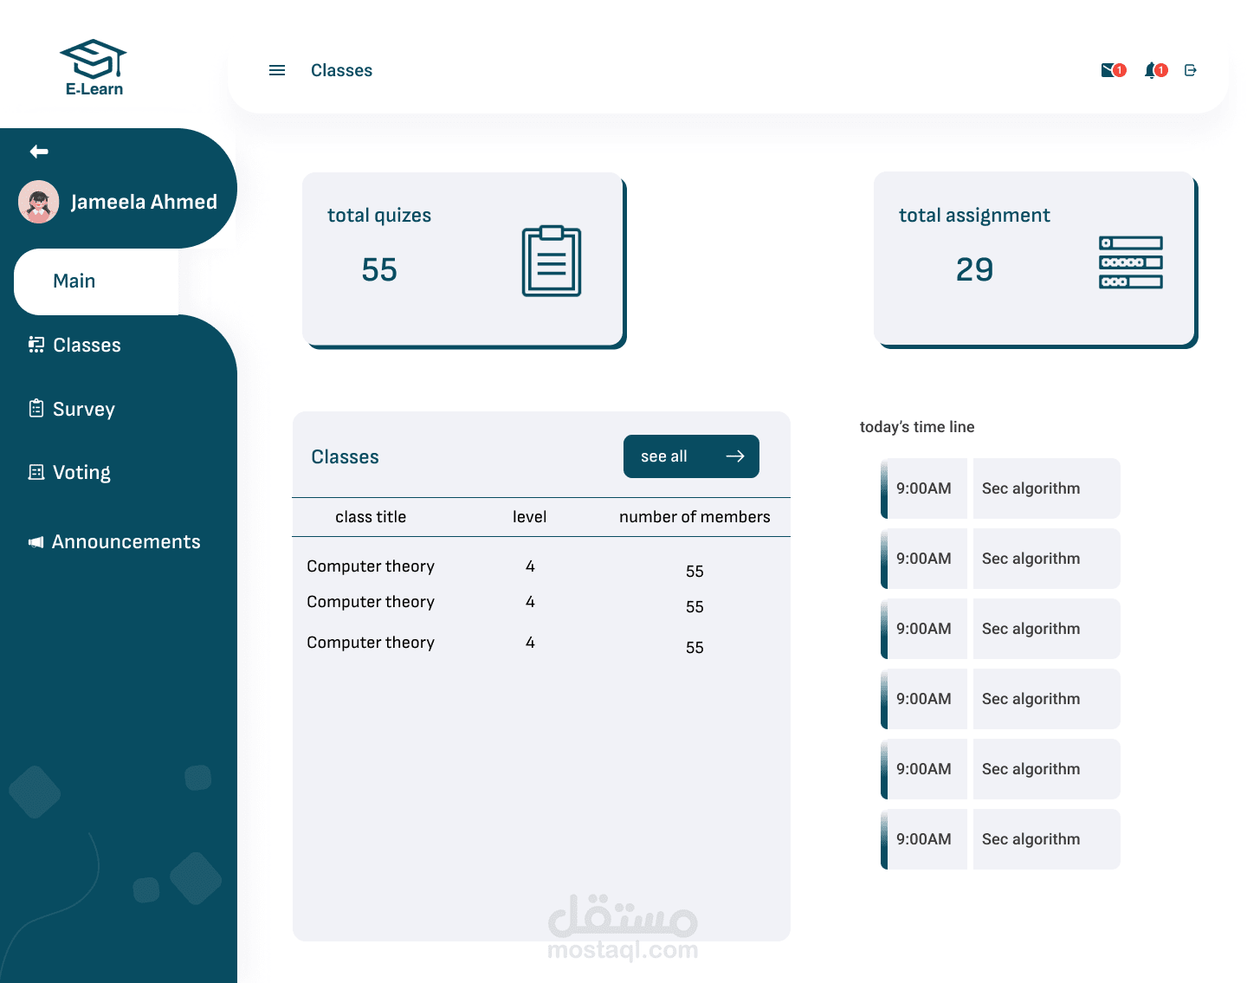Screen dimensions: 1247x983
Task: Select the second Computer theory row
Action: [x=541, y=604]
